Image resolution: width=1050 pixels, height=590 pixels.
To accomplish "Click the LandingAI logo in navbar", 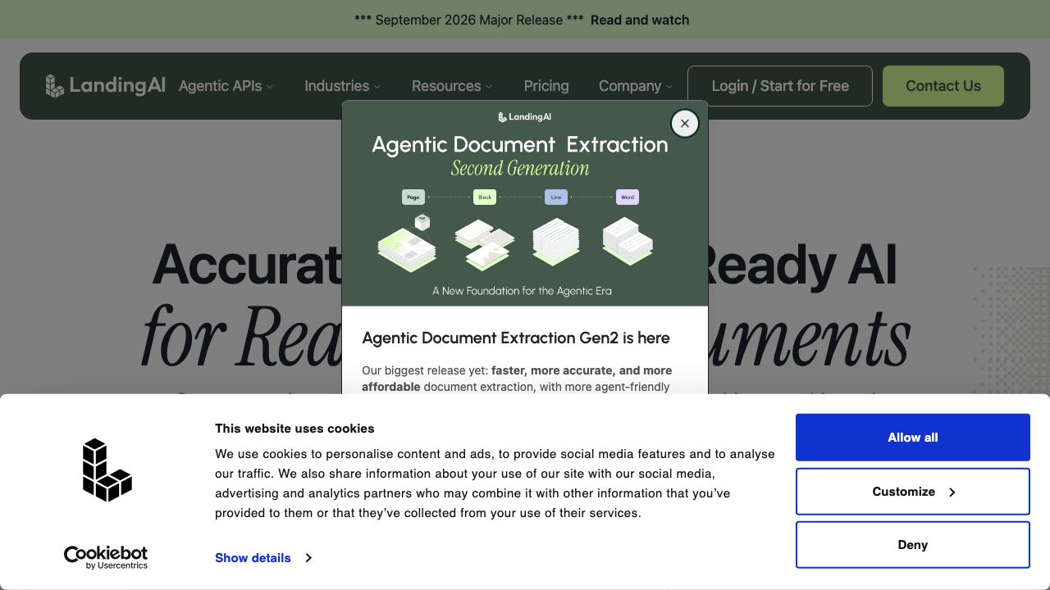I will [106, 86].
